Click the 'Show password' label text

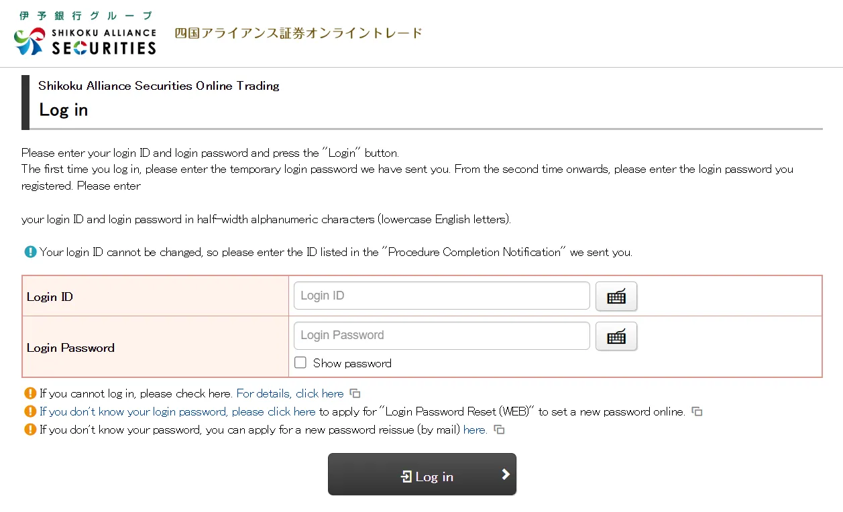point(352,363)
